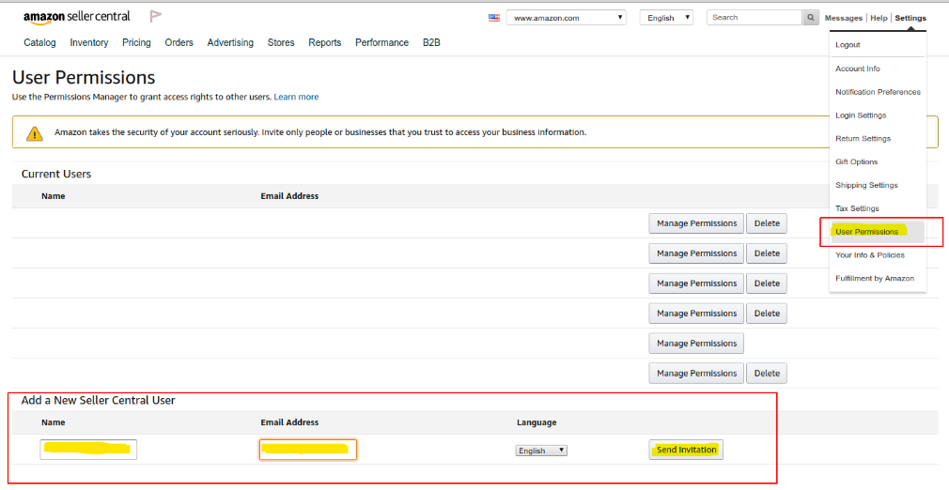Open the Advertising menu

230,42
